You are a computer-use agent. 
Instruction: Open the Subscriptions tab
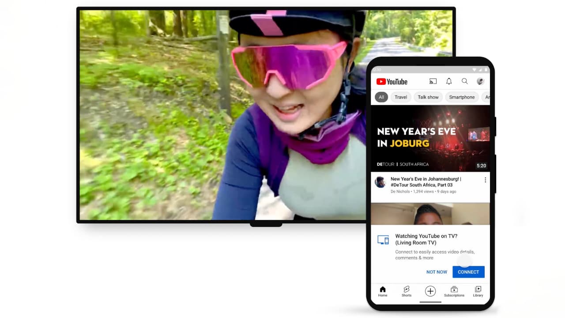click(454, 291)
